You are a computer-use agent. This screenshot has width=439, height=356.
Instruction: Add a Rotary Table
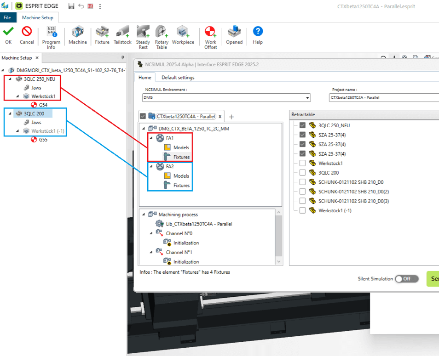click(x=162, y=31)
